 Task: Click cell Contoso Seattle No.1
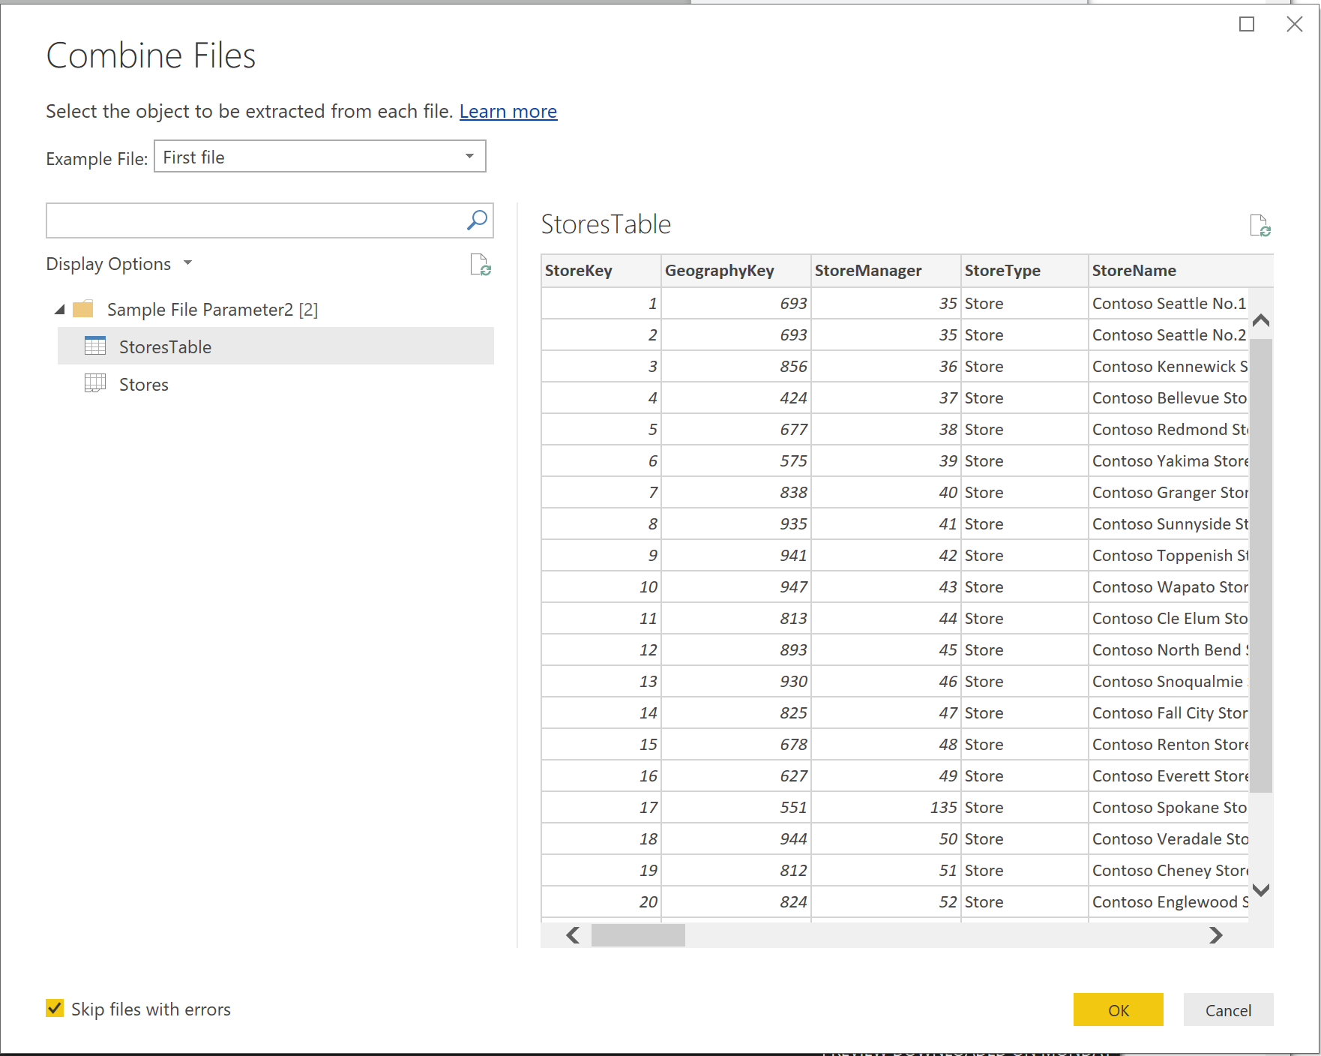1169,304
